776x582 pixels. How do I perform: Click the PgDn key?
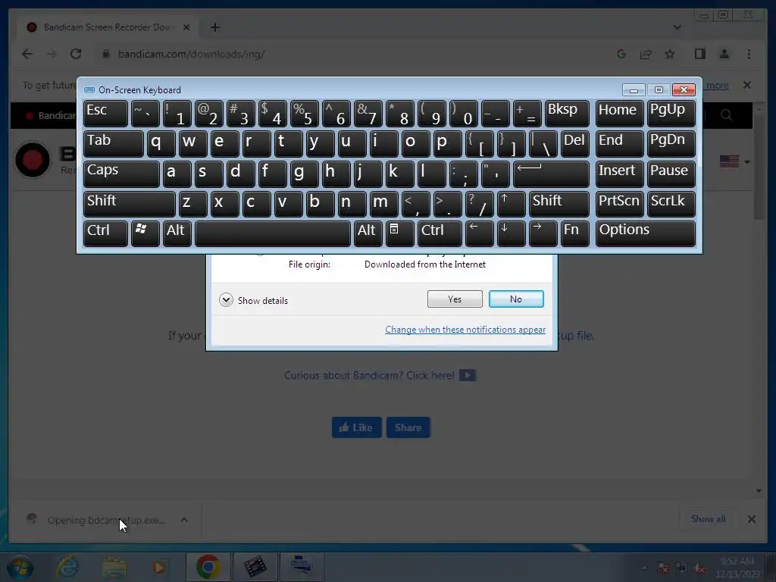pyautogui.click(x=671, y=143)
